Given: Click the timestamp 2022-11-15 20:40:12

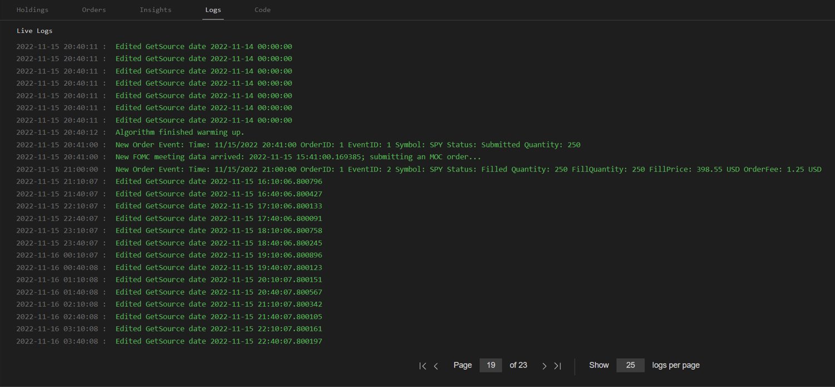Looking at the screenshot, I should pos(57,133).
